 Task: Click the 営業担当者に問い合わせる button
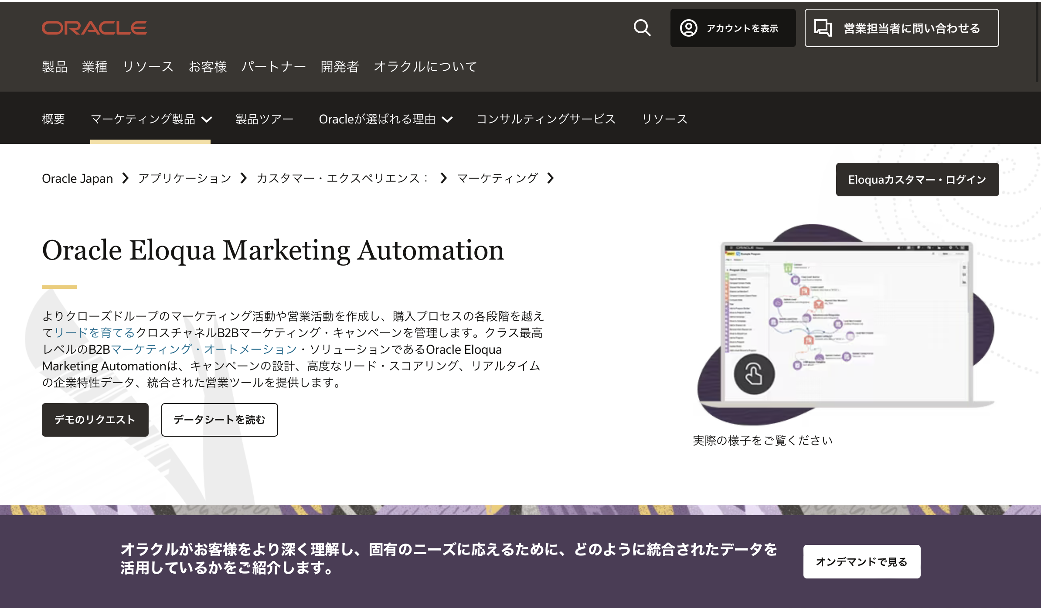(902, 28)
